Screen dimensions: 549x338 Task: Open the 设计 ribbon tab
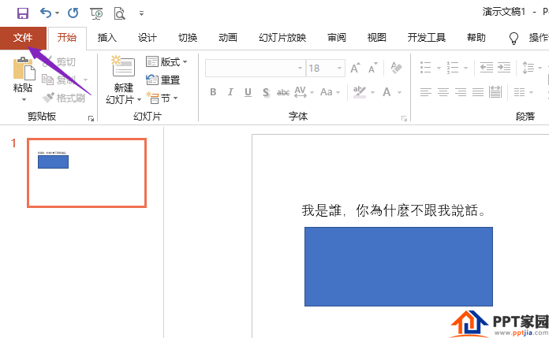(147, 38)
